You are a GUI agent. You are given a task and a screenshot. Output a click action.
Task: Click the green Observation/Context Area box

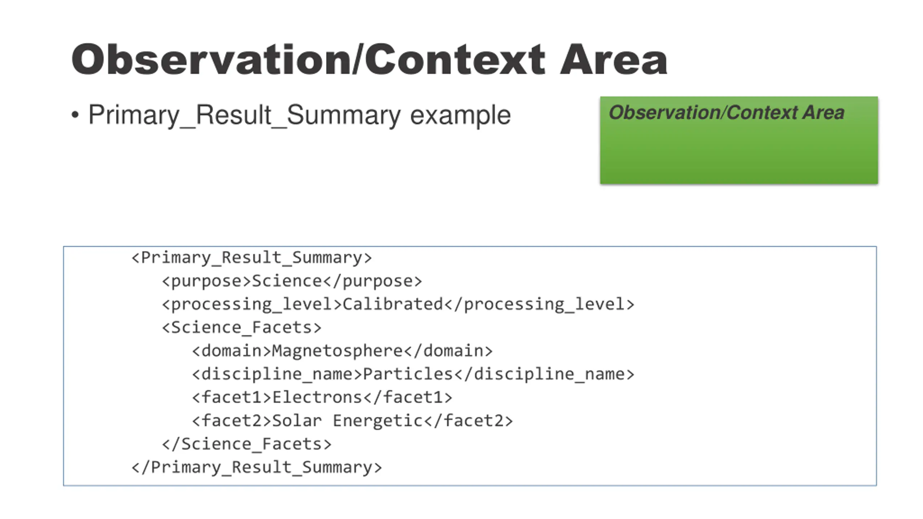[x=739, y=140]
